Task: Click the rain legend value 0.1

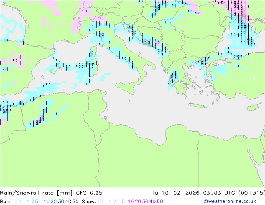Action: 18,202
